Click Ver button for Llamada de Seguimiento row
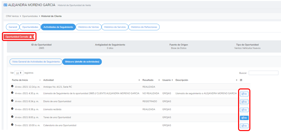Image resolution: width=281 pixels, height=132 pixels. click(x=244, y=94)
